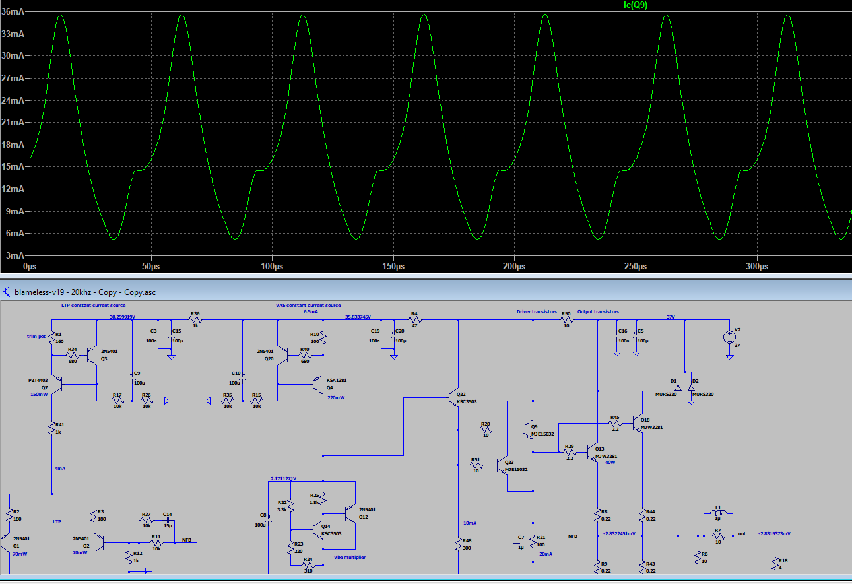
Task: Select voltage source V2 symbol
Action: tap(729, 337)
